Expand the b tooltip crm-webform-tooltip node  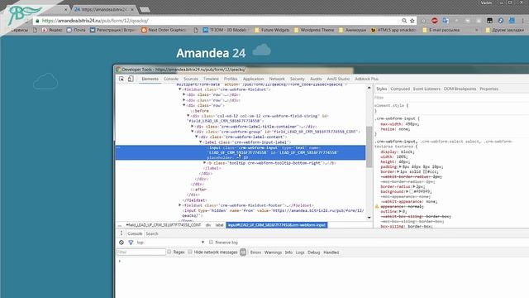[x=204, y=163]
